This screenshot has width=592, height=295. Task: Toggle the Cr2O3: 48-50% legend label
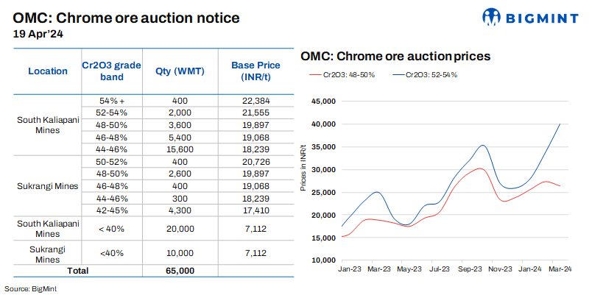[x=353, y=75]
